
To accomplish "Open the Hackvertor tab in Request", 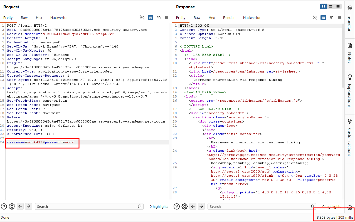I will click(59, 18).
